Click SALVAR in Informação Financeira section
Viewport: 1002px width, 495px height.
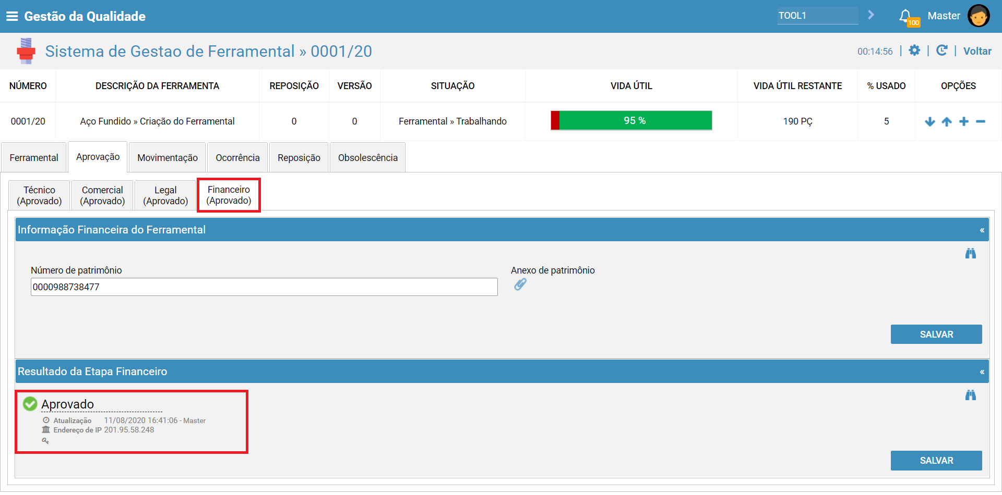[x=936, y=335]
